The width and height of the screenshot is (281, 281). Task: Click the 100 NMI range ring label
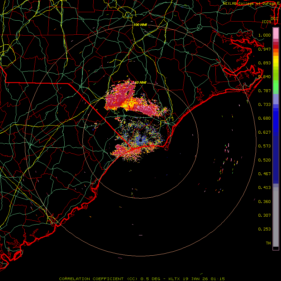tap(140, 25)
